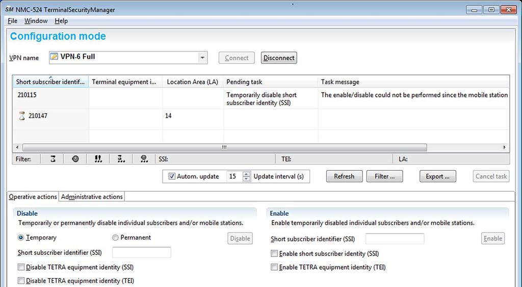Click the Disable button
This screenshot has height=287, width=522.
tap(240, 239)
